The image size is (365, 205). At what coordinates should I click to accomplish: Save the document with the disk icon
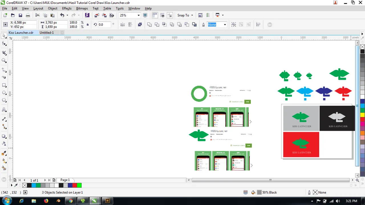20,15
